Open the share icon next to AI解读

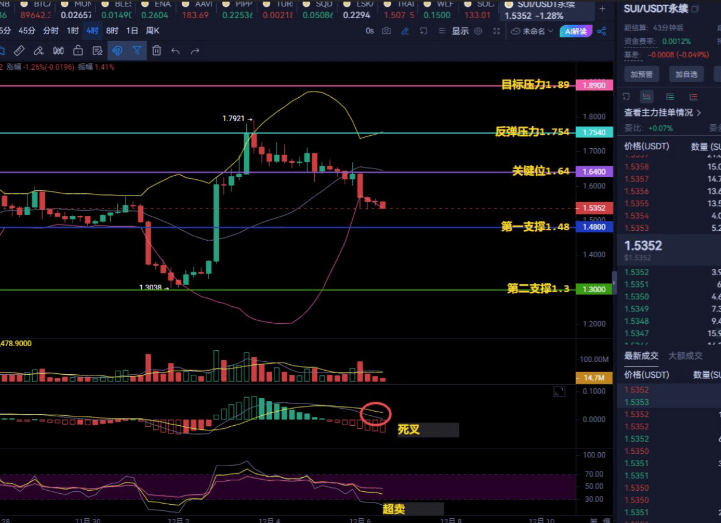point(601,31)
